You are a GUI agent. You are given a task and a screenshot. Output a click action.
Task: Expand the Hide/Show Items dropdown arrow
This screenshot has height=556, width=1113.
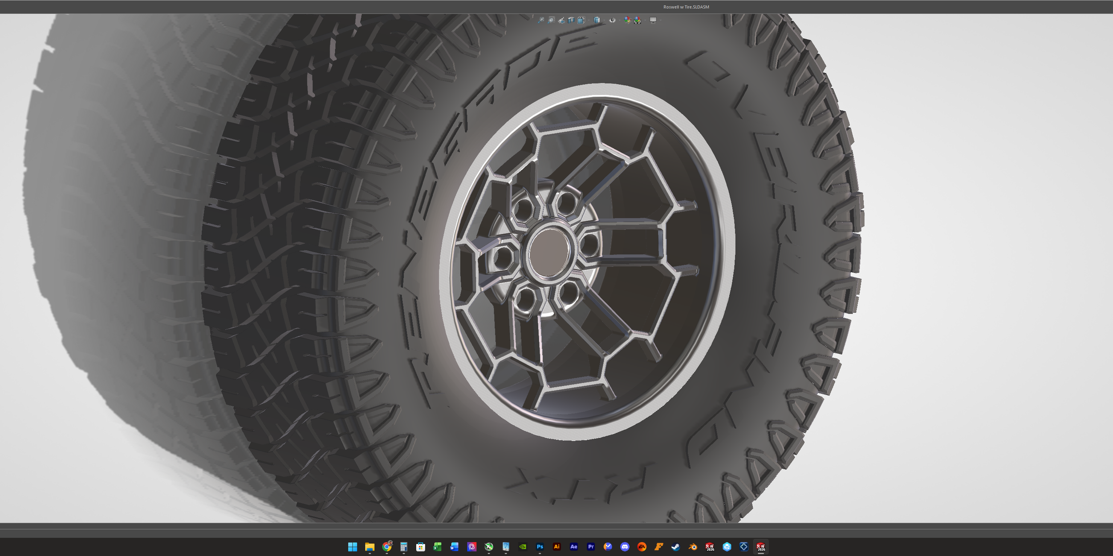click(620, 20)
